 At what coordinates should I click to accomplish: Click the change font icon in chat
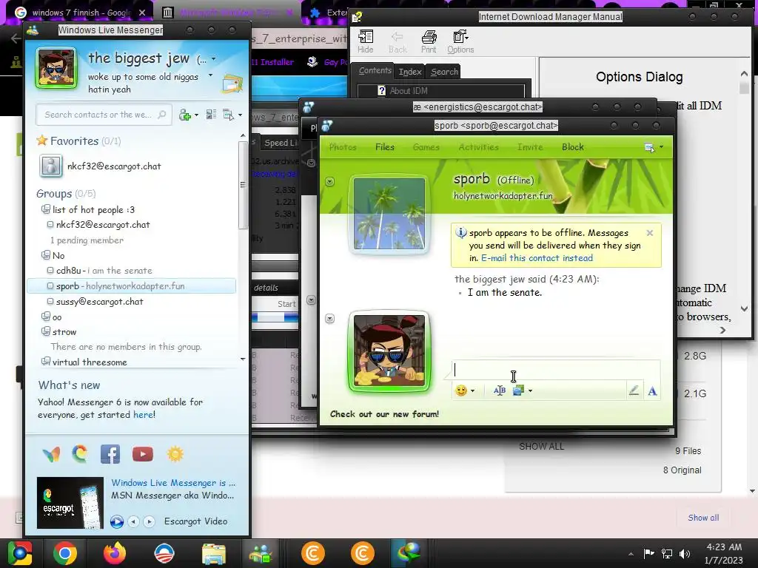pyautogui.click(x=652, y=390)
